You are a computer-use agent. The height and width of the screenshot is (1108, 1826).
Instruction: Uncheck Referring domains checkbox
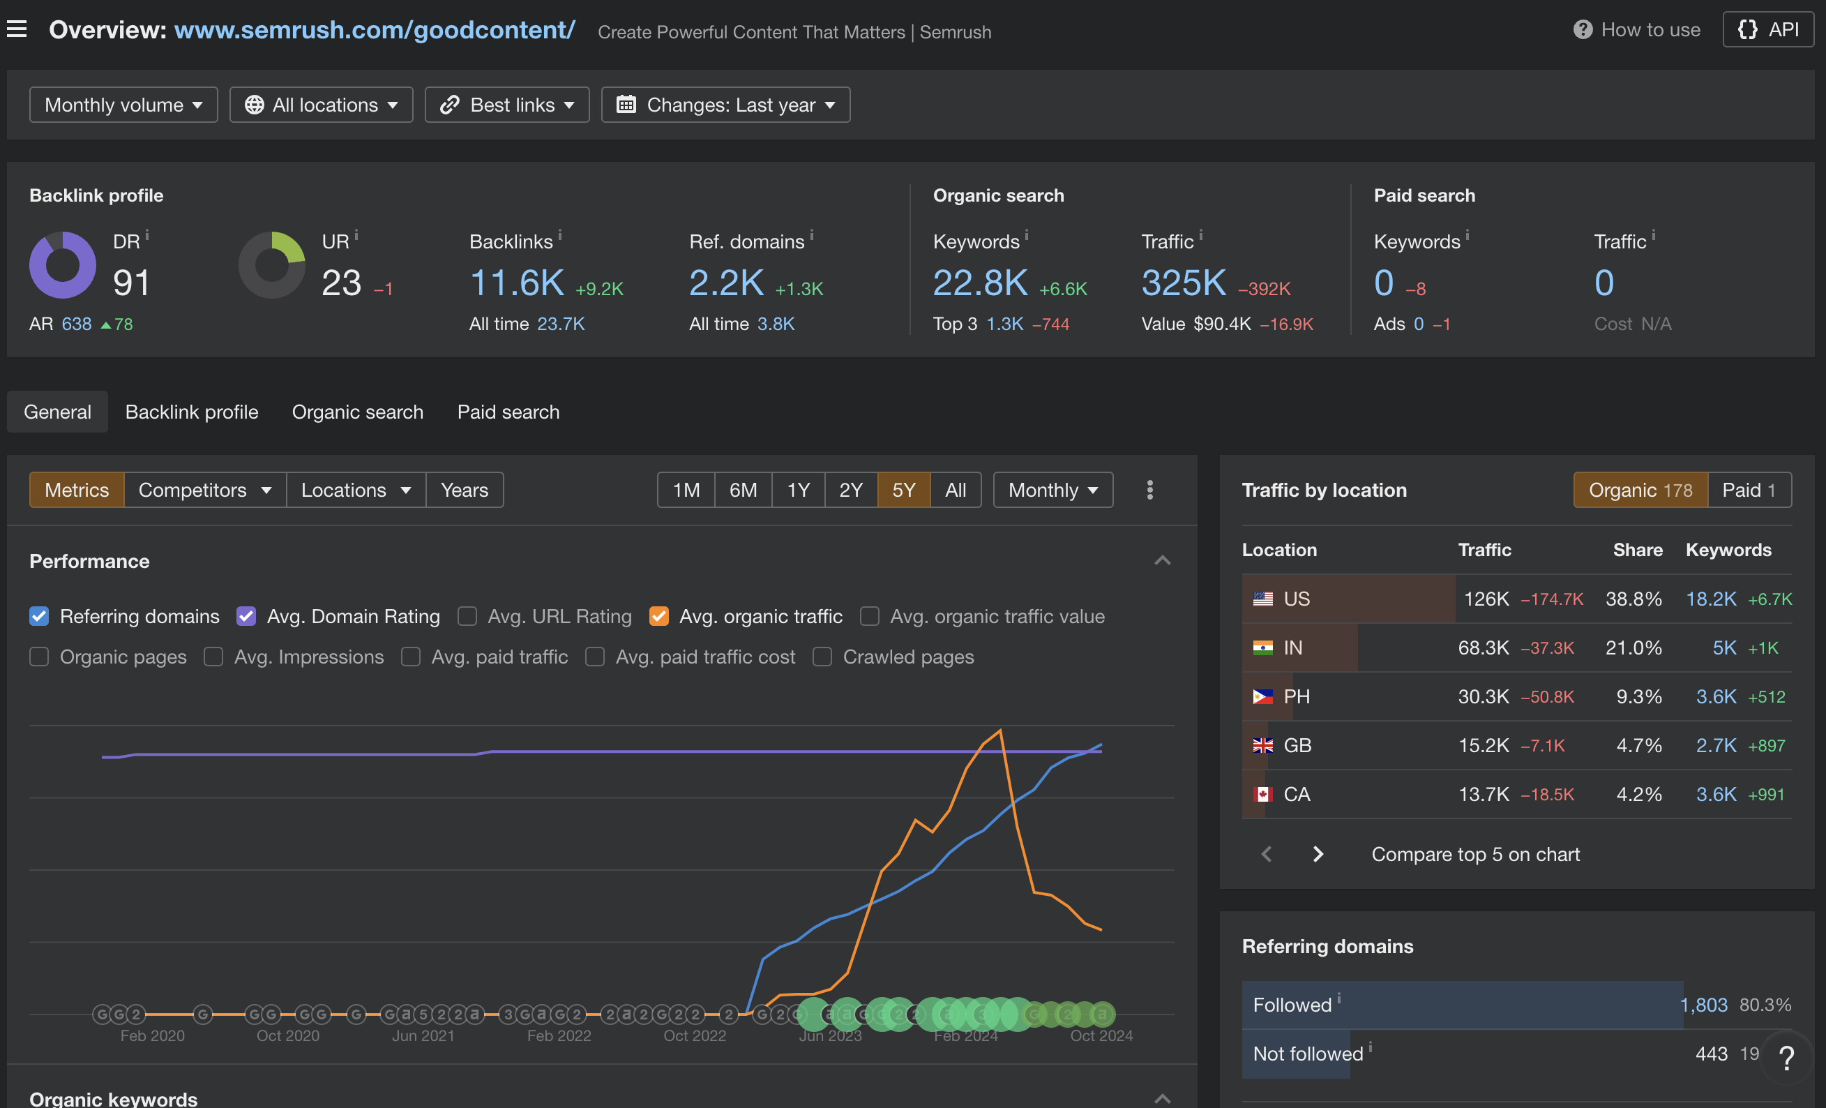[39, 616]
